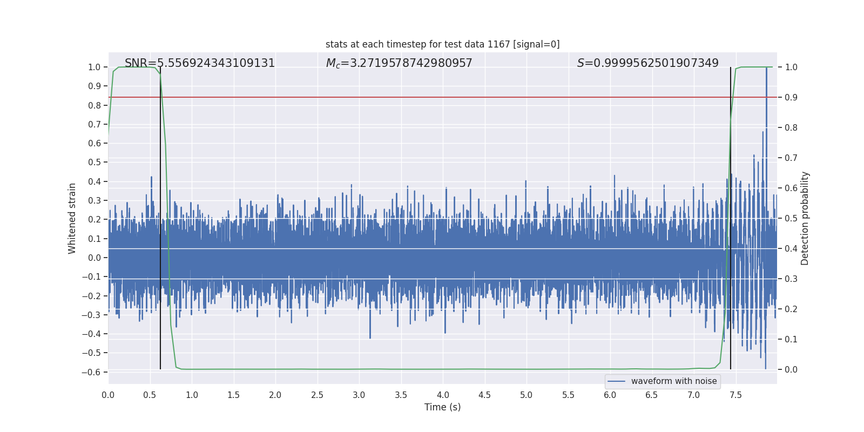Screen dimensions: 864x432
Task: Click the 0.0 tick on the time axis
Action: (108, 395)
